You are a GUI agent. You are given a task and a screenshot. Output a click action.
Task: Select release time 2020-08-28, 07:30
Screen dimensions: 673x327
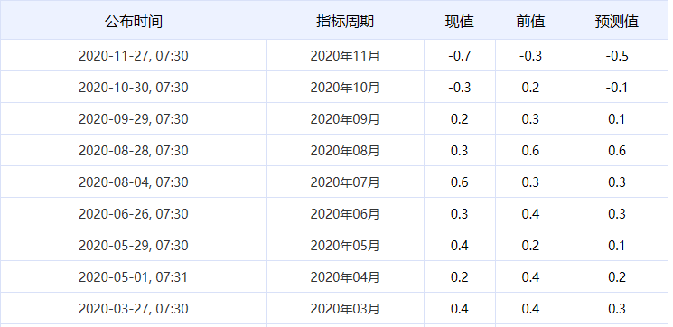134,151
